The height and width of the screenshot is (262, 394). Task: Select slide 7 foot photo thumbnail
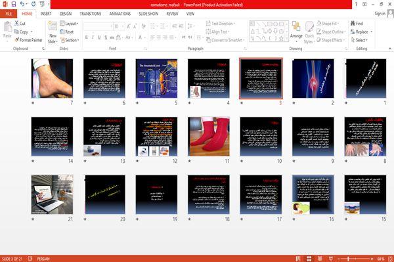[x=53, y=78]
